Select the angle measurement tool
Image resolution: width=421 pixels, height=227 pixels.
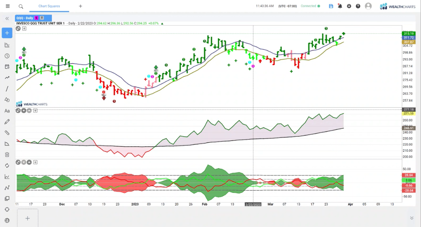click(7, 144)
